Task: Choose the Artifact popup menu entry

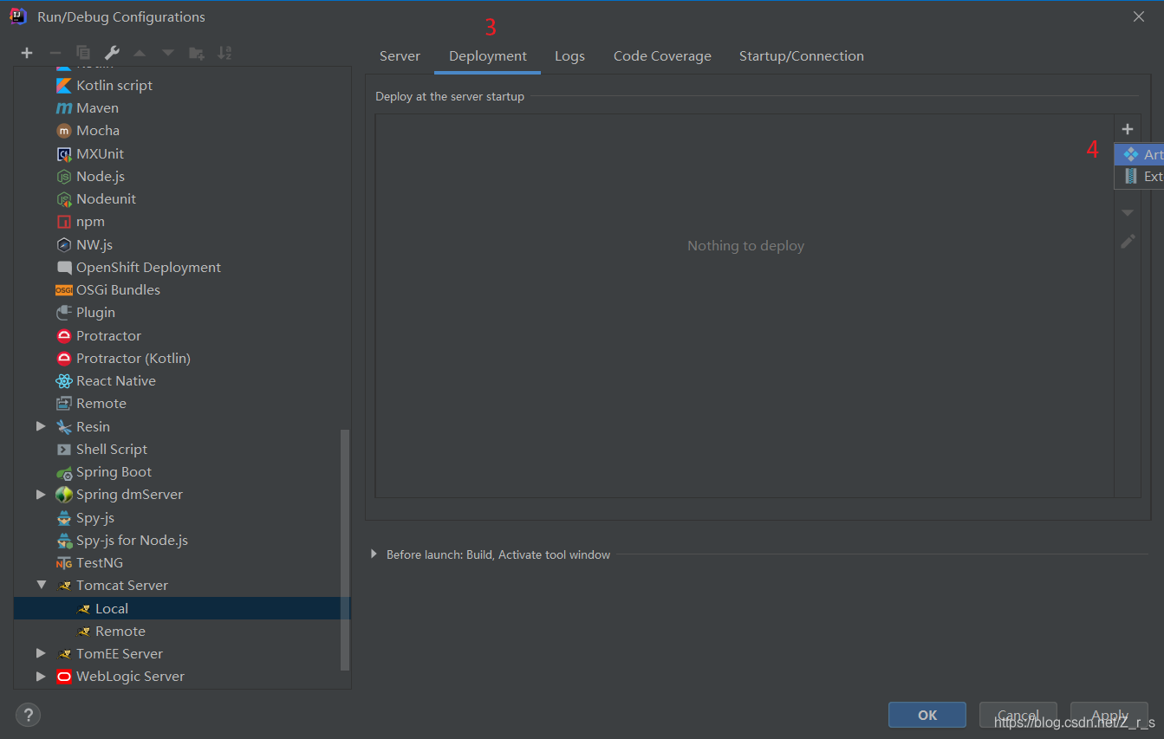Action: click(1139, 154)
